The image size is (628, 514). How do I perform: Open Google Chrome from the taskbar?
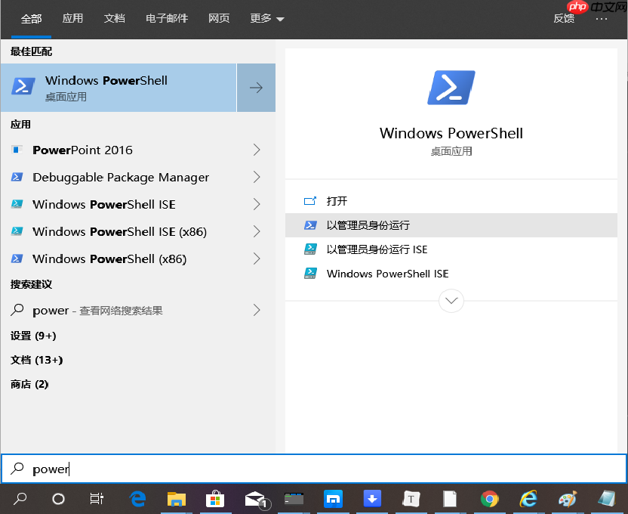pos(490,500)
